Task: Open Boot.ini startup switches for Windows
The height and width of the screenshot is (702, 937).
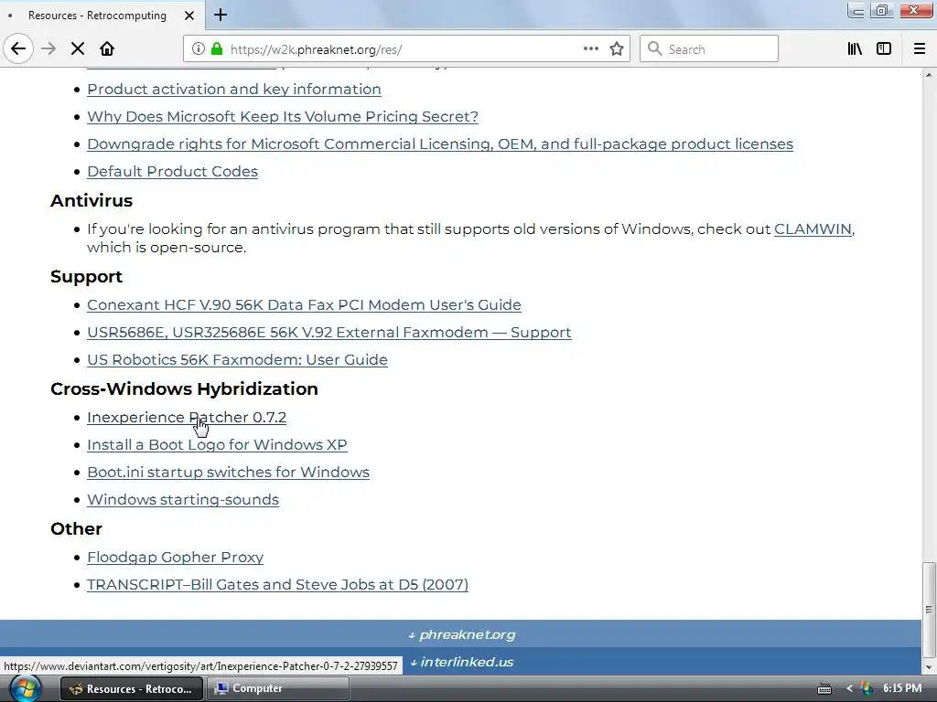Action: click(228, 473)
